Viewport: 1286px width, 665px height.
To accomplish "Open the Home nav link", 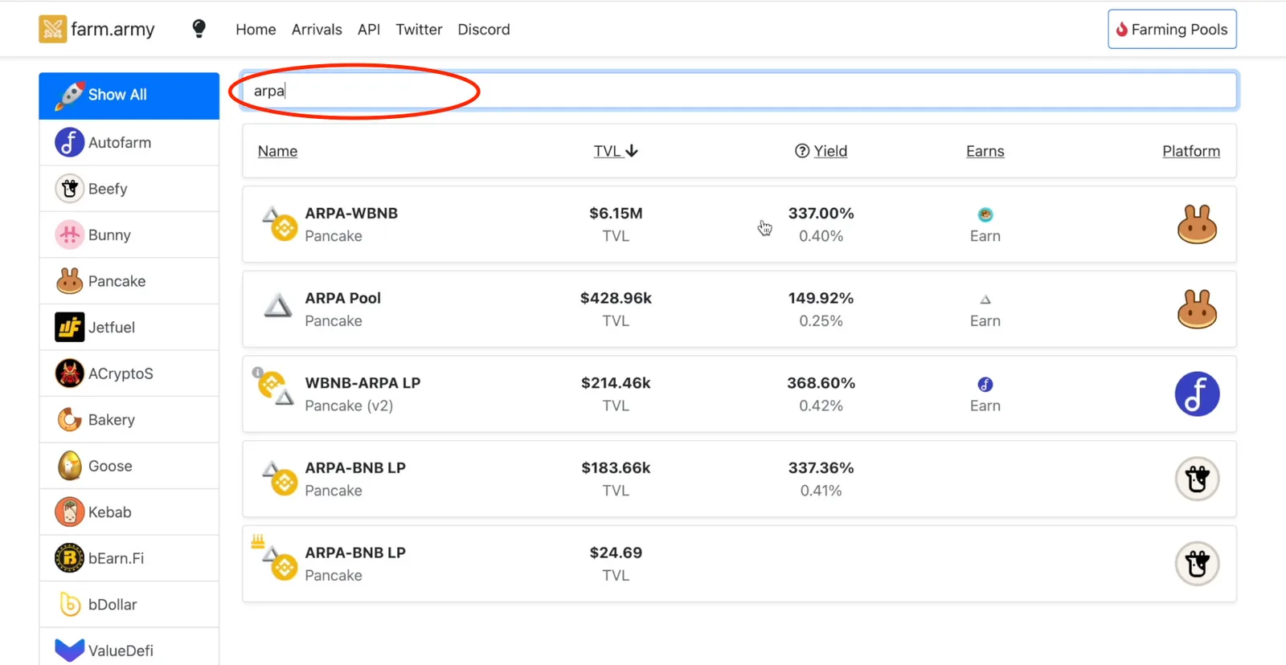I will coord(256,30).
